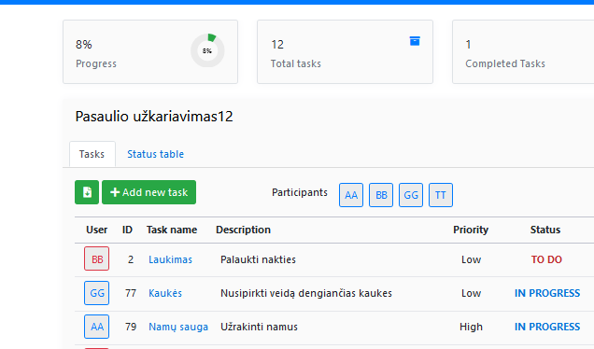Open the Kaukės task link
The image size is (594, 349).
[165, 293]
